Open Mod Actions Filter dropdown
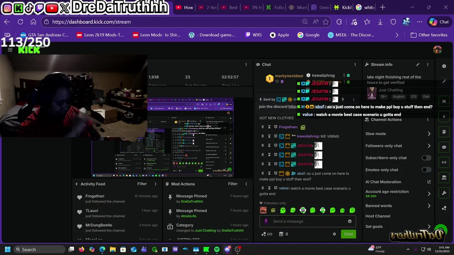454x255 pixels. click(x=233, y=184)
